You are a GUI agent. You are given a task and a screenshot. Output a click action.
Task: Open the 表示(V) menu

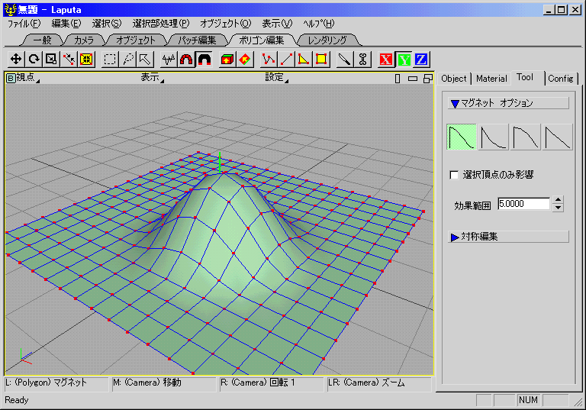click(277, 24)
